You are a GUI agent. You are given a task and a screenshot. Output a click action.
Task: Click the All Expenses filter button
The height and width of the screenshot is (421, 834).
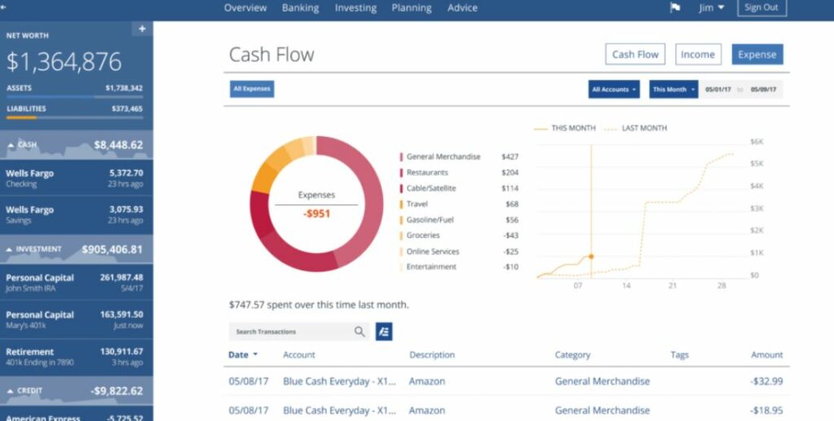coord(252,89)
